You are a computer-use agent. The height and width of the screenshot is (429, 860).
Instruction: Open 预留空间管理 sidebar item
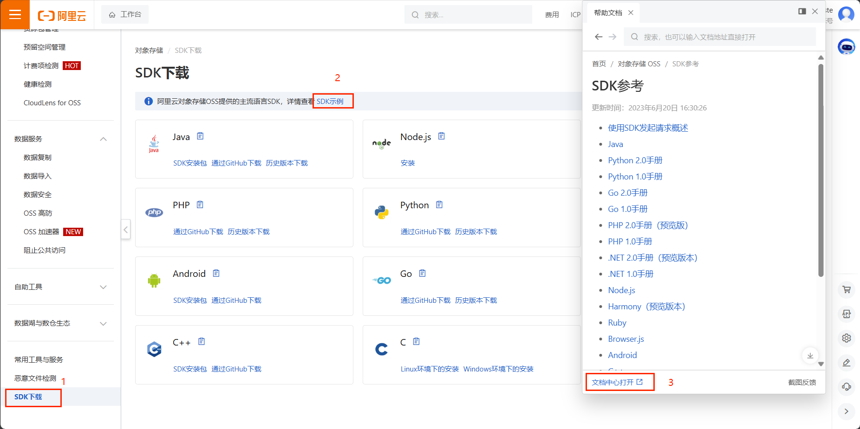45,47
